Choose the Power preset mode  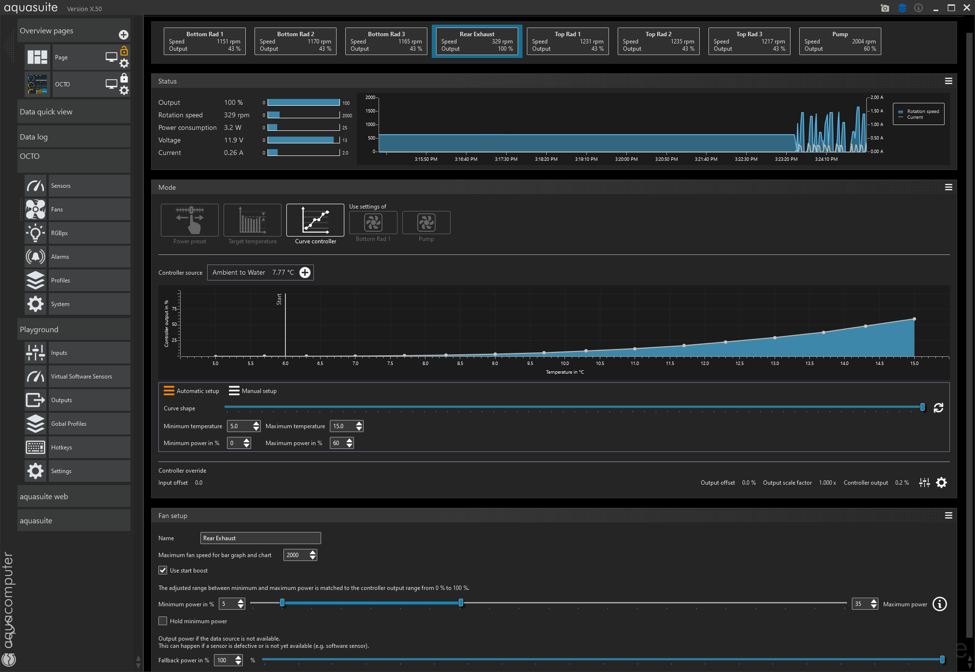(190, 220)
